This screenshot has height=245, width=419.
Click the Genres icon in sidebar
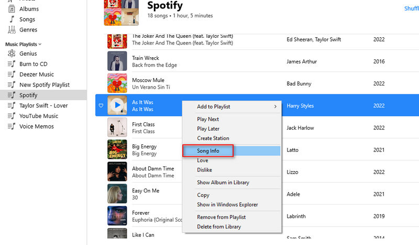11,30
